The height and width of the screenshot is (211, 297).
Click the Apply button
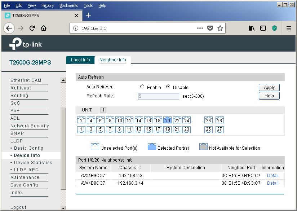pyautogui.click(x=269, y=88)
